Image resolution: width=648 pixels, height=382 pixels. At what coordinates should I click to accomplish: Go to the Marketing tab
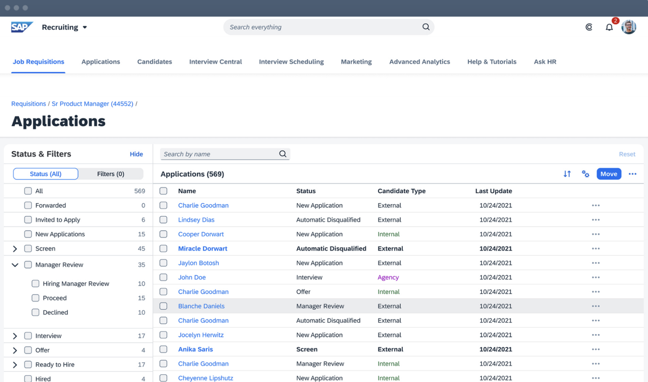(x=356, y=61)
